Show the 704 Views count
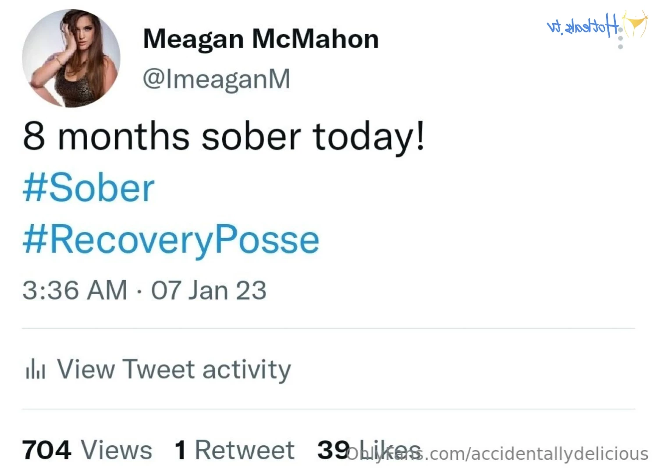This screenshot has width=657, height=472. (x=87, y=450)
